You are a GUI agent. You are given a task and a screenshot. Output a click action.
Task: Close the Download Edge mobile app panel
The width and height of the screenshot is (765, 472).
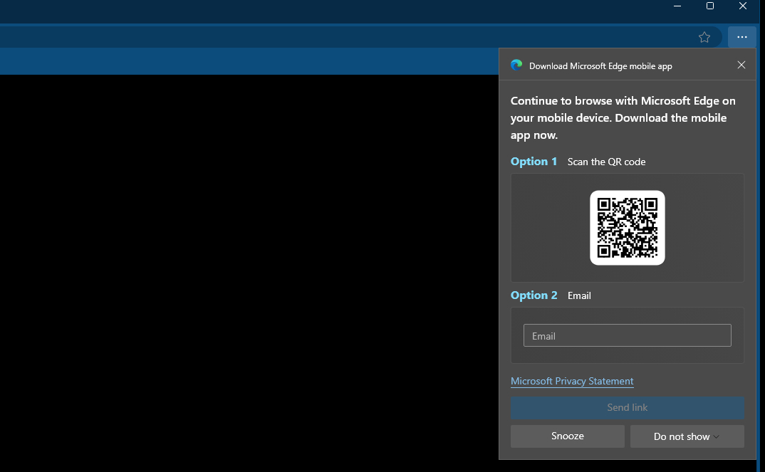pyautogui.click(x=741, y=65)
